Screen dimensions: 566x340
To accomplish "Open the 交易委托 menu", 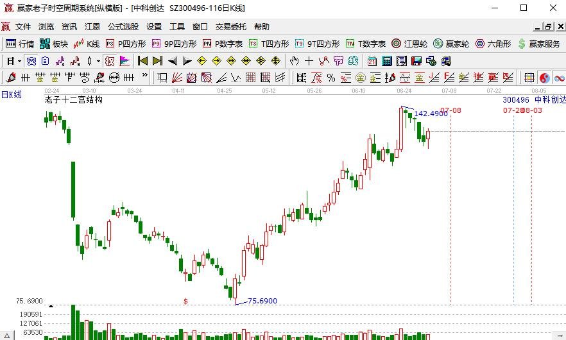I will [230, 27].
